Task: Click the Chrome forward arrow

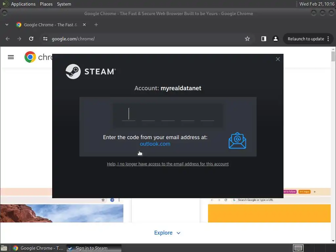Action: (x=19, y=39)
